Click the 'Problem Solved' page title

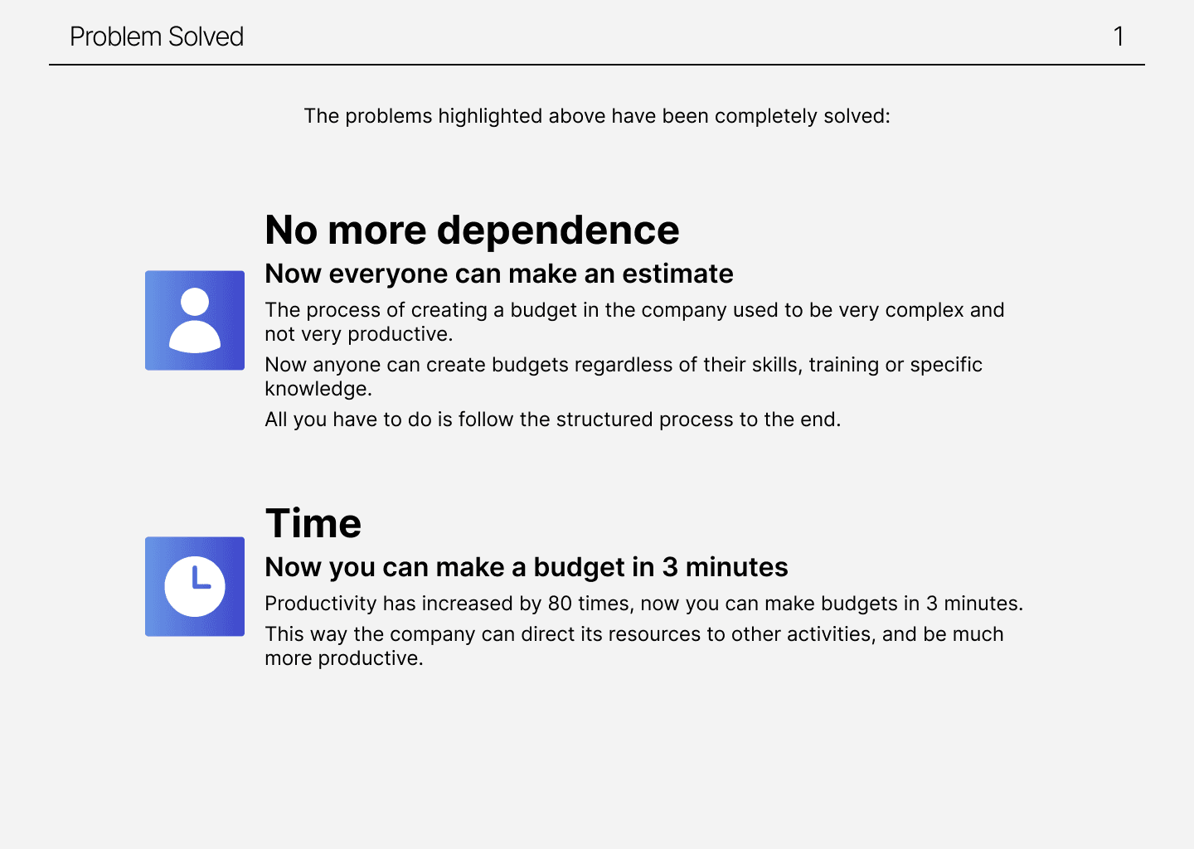pos(157,36)
